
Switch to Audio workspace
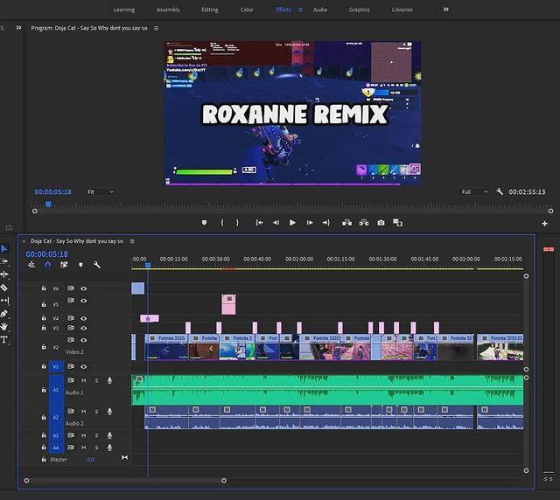point(320,10)
